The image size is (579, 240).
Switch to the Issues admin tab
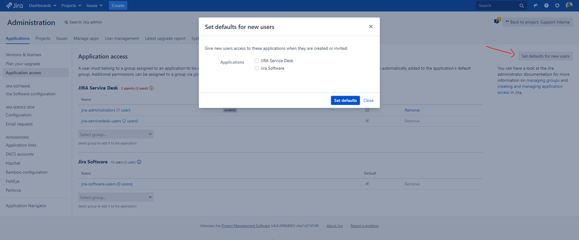coord(61,38)
